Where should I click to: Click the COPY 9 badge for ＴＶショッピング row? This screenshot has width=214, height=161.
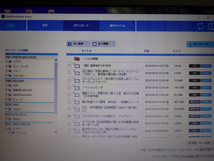coord(206,87)
